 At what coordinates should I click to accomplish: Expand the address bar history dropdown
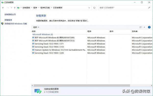click(89, 8)
